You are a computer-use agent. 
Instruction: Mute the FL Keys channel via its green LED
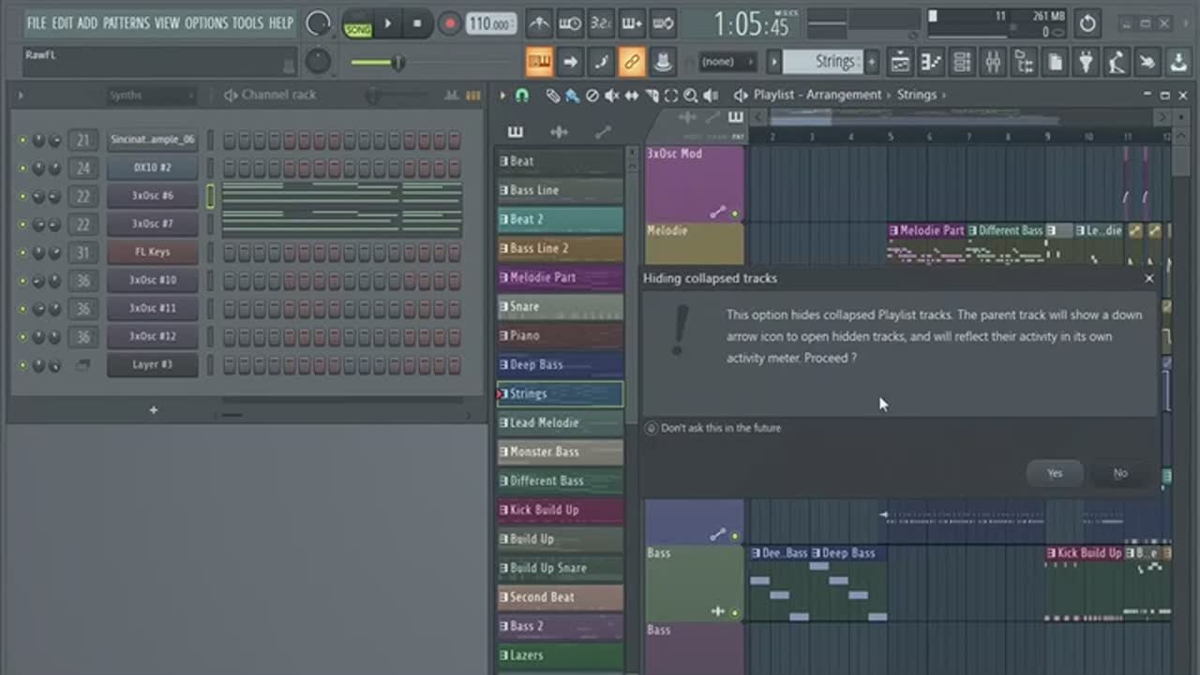(23, 253)
